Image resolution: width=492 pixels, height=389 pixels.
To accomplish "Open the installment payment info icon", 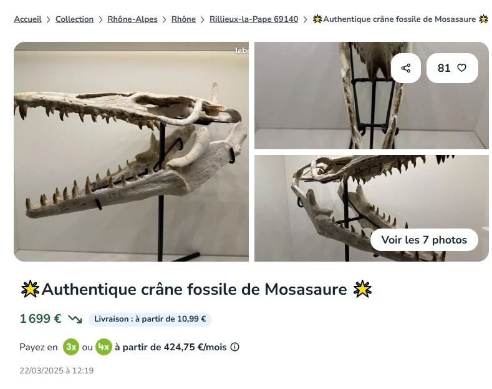I will tap(235, 347).
